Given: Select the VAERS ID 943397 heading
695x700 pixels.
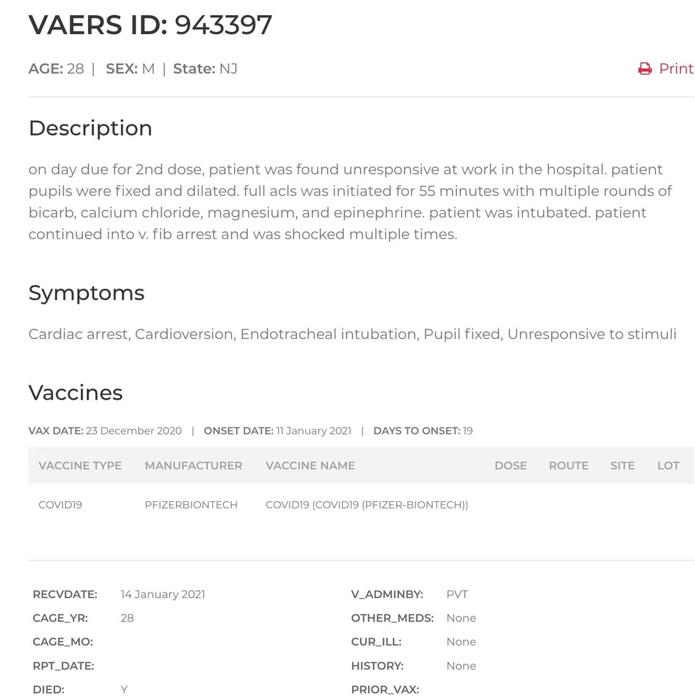Looking at the screenshot, I should (x=150, y=25).
